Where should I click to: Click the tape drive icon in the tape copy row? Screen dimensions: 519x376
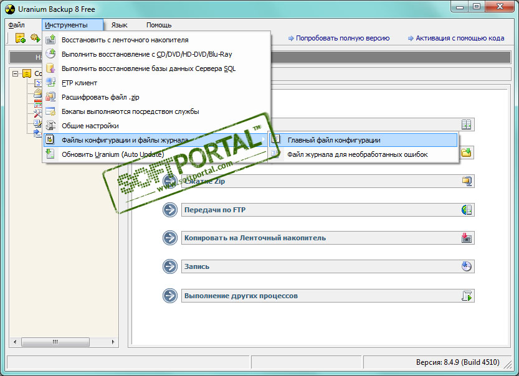click(x=467, y=238)
